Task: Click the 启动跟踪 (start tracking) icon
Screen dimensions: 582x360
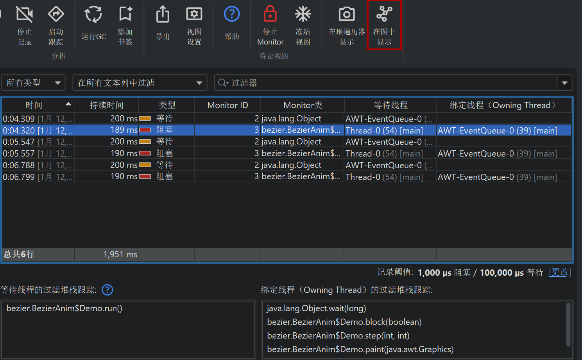Action: (56, 15)
